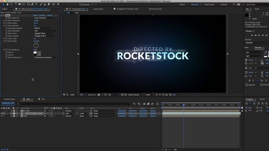Open the Glow Dimensions dropdown
Viewport: 269px width, 151px height.
pos(46,57)
